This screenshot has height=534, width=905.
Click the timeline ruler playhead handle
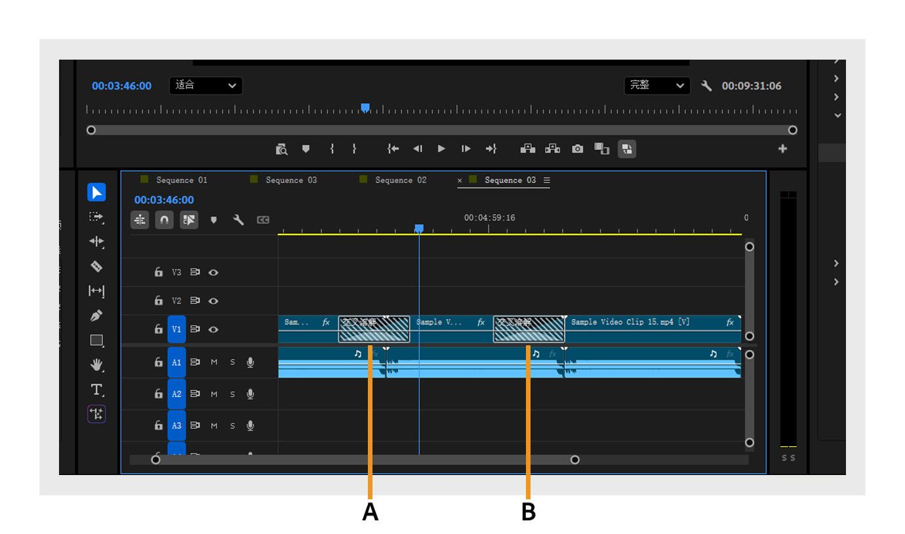419,229
